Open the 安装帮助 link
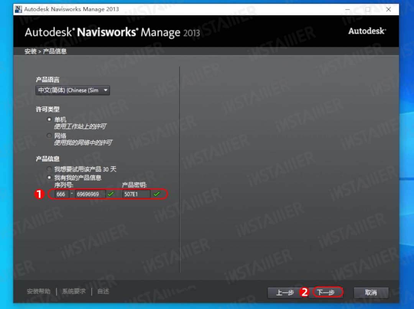Screen dimensions: 414x309 (39, 291)
